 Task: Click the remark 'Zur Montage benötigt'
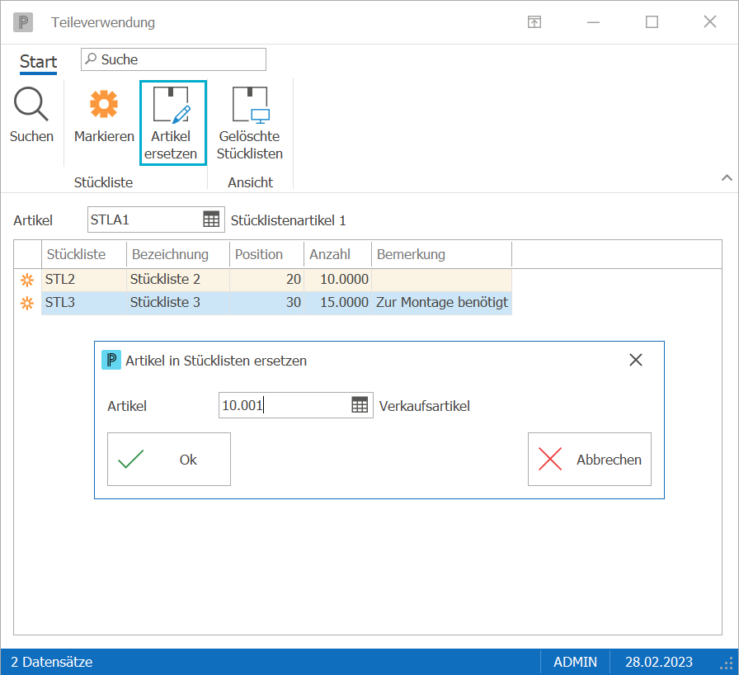pos(442,303)
